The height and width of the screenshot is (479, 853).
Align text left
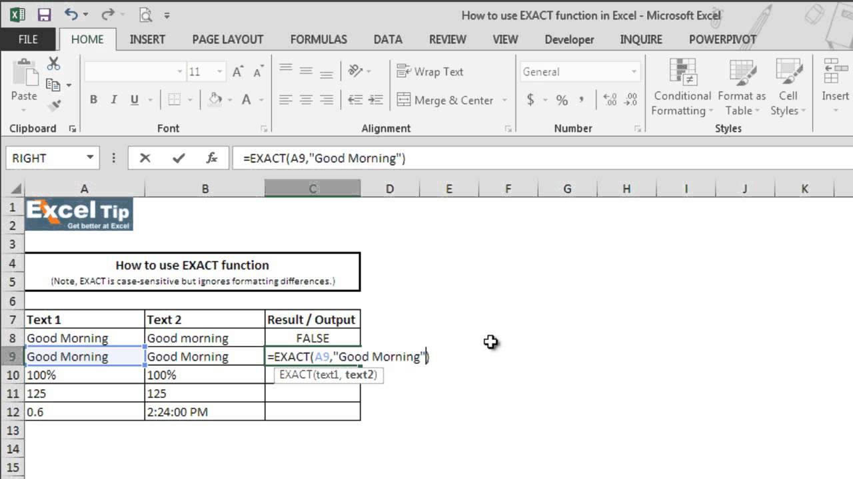point(286,100)
